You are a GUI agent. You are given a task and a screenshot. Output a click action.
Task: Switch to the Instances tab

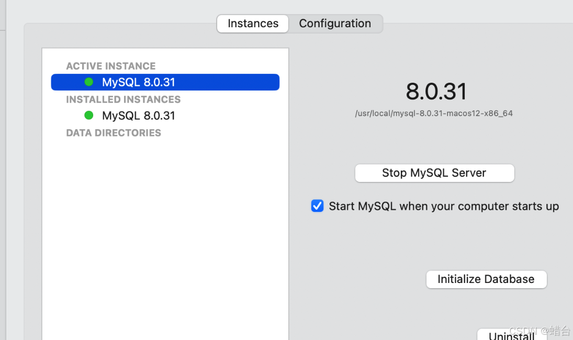253,24
